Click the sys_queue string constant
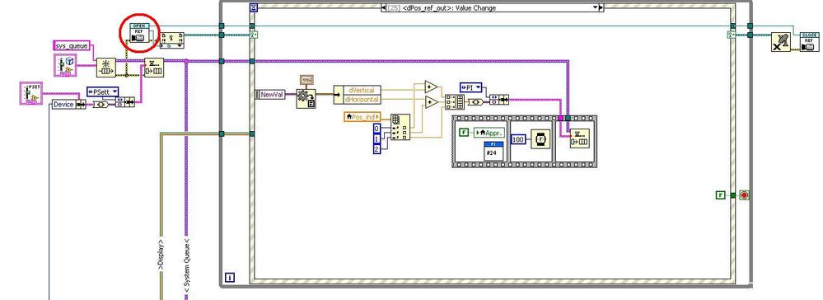This screenshot has height=300, width=823. click(72, 45)
